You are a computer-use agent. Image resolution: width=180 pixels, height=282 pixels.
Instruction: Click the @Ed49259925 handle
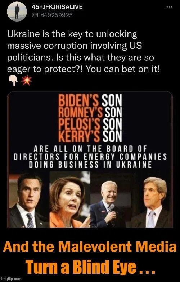click(52, 15)
